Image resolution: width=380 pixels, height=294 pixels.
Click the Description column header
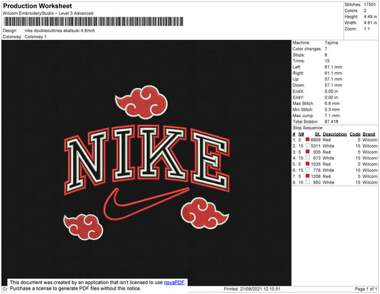tap(334, 134)
